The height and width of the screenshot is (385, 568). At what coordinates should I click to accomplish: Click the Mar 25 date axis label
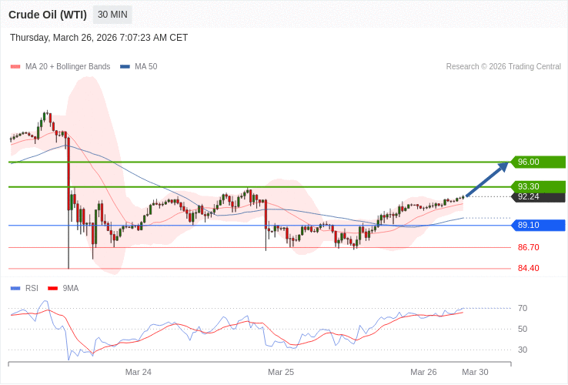click(x=281, y=372)
